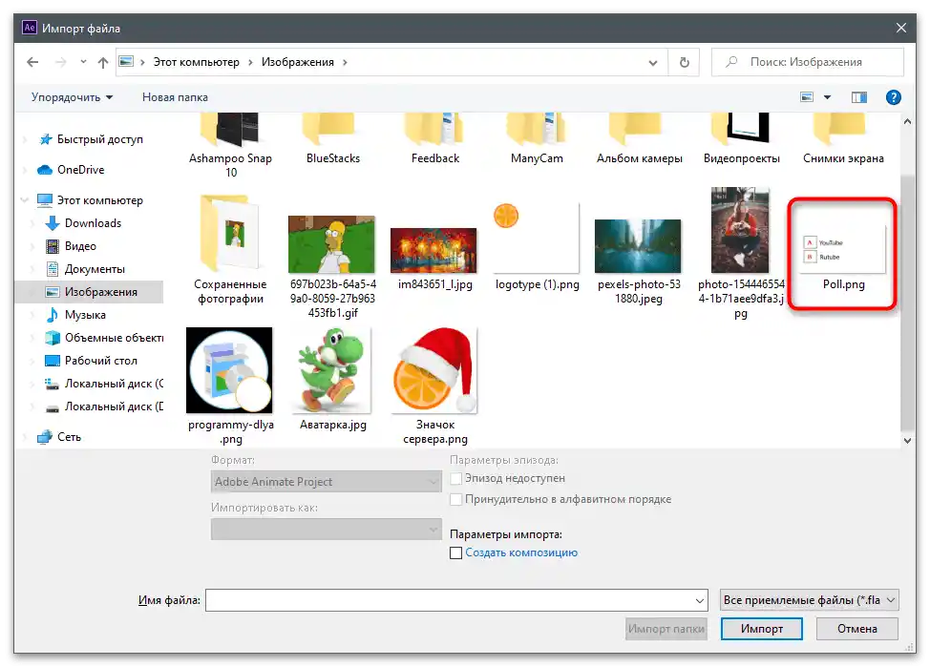Viewport: 930px width, 667px height.
Task: Refresh the Изображения folder view
Action: (684, 62)
